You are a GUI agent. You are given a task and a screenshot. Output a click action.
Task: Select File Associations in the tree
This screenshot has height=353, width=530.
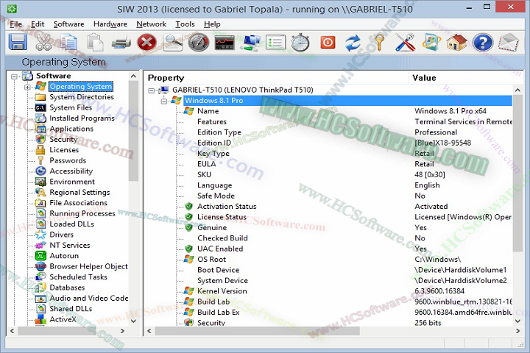pyautogui.click(x=79, y=203)
